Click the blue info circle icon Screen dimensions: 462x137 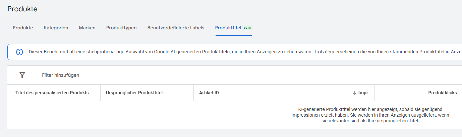click(20, 52)
